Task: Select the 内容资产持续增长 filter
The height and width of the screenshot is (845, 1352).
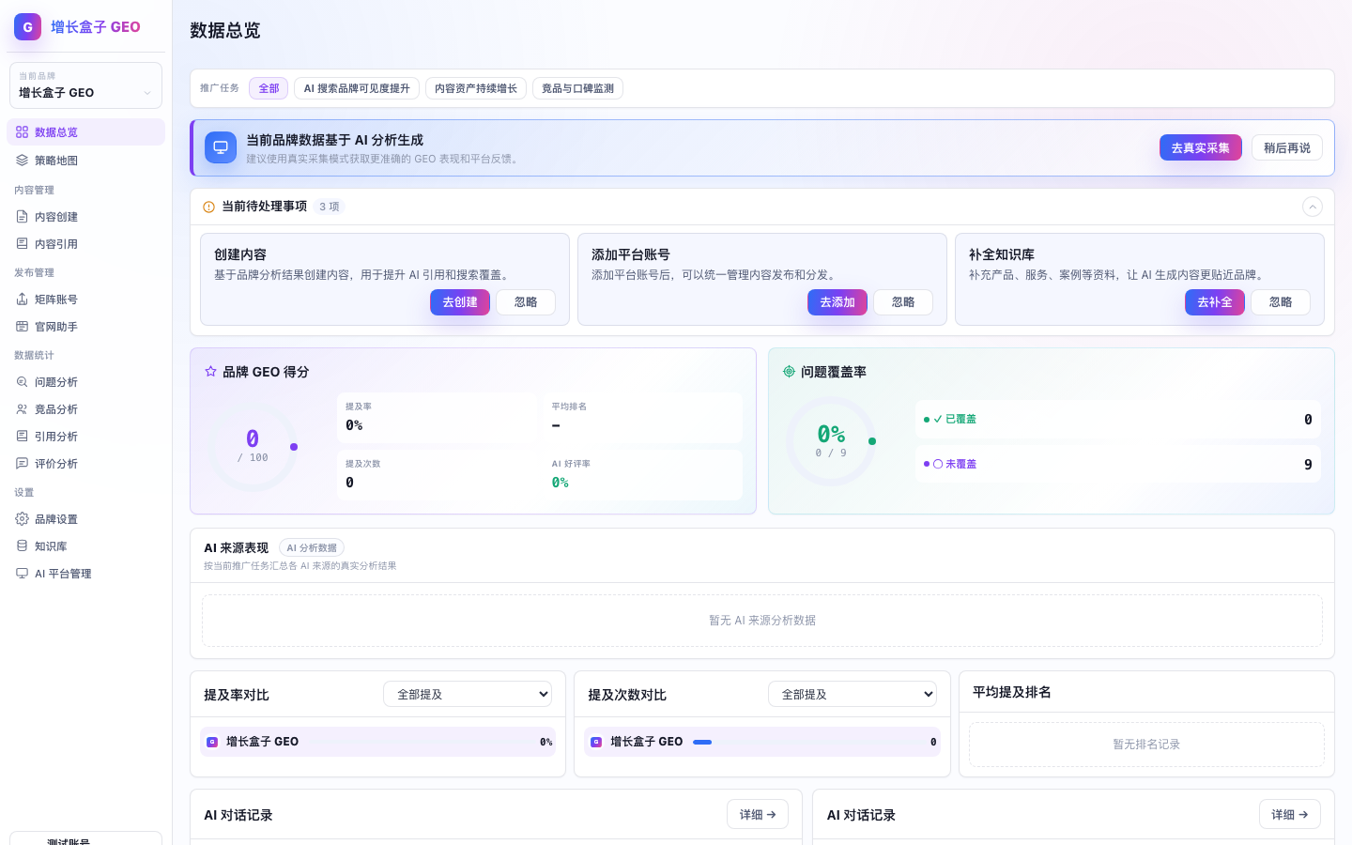Action: click(x=476, y=88)
